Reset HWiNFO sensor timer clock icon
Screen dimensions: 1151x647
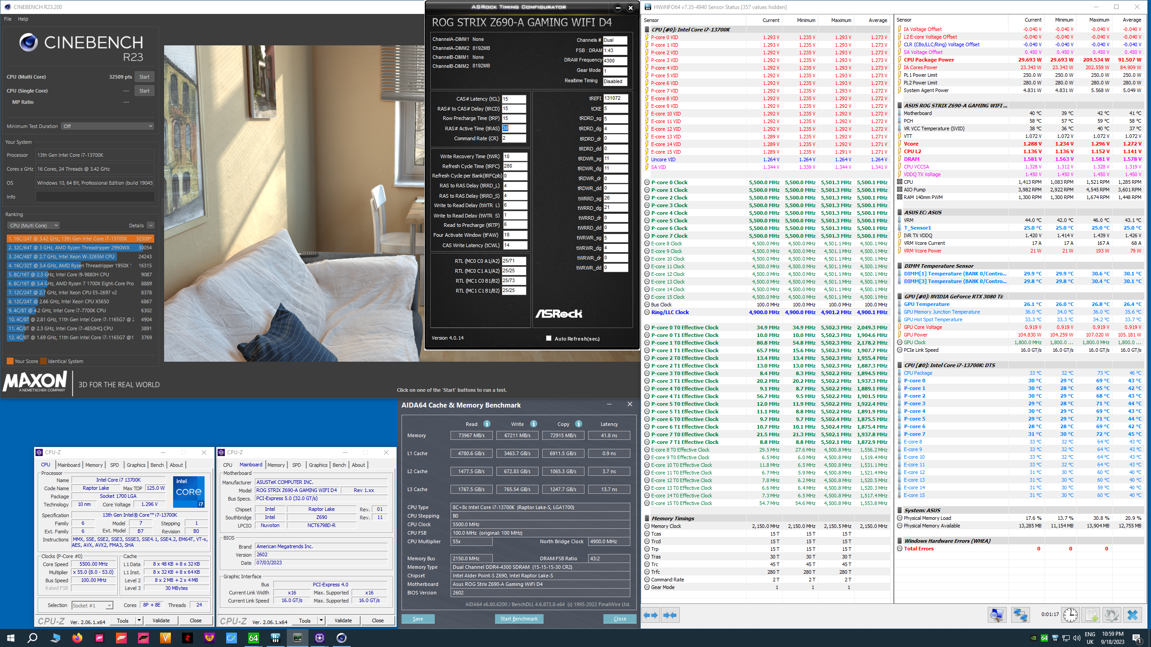coord(1070,615)
